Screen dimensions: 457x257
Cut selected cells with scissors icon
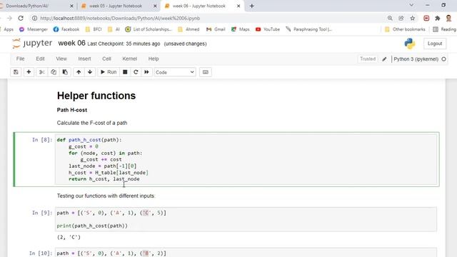tap(42, 72)
